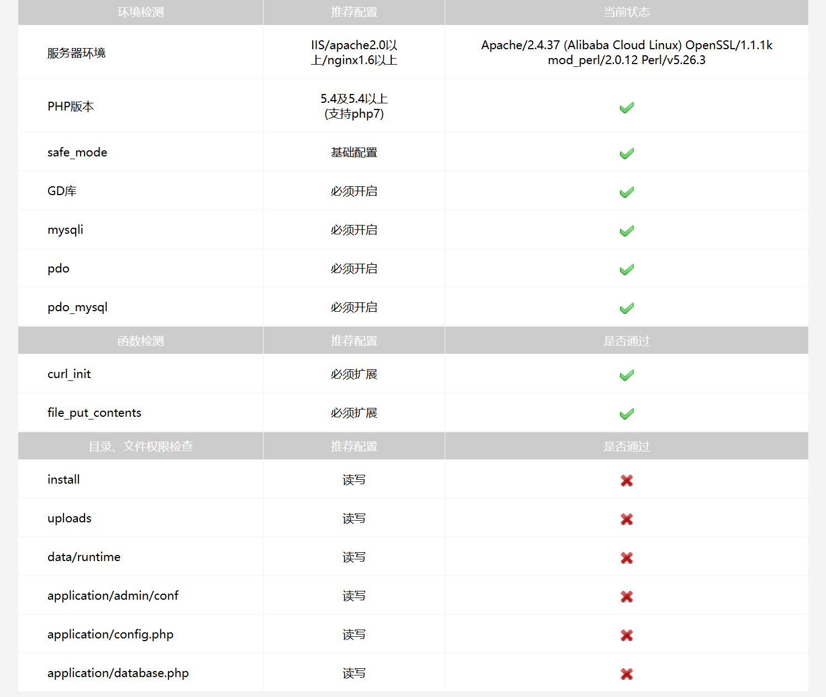This screenshot has width=826, height=697.
Task: Click 必须开启 in the GD库 row
Action: [x=354, y=191]
